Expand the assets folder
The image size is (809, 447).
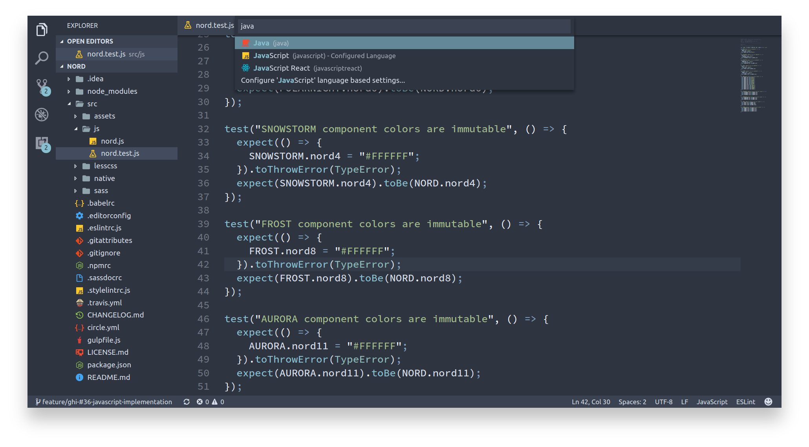(x=75, y=116)
